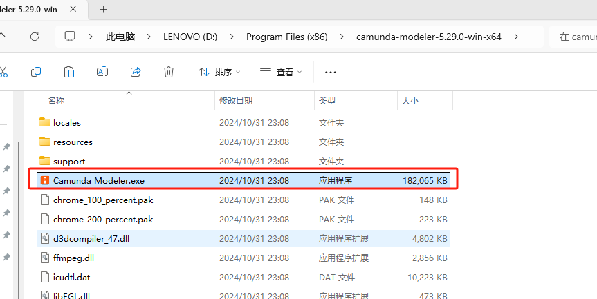Click the navigation pane vertical scrollbar
597x299 pixels.
click(x=17, y=220)
